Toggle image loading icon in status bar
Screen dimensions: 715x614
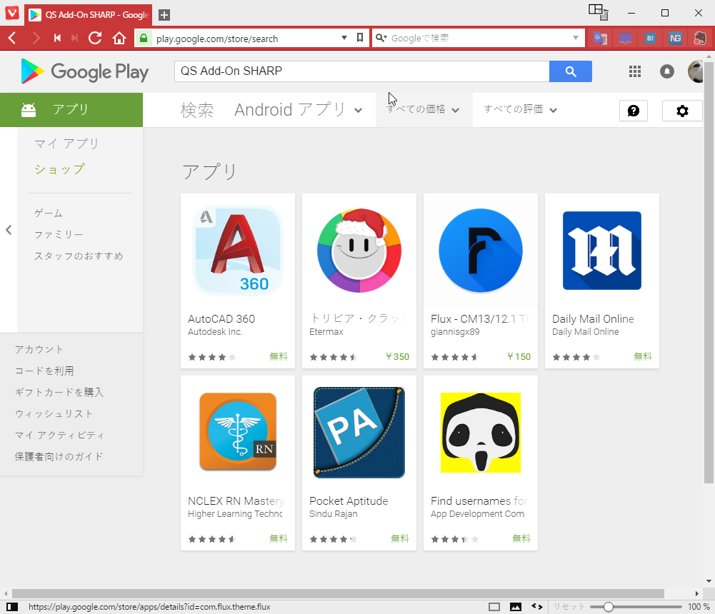(515, 607)
